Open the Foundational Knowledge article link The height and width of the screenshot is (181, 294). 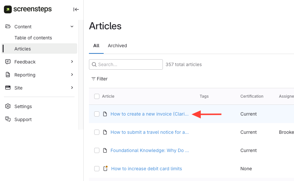click(x=149, y=150)
